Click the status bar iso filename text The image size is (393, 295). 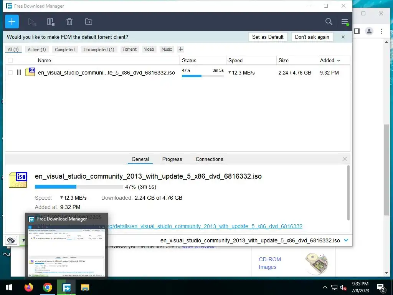coord(250,240)
